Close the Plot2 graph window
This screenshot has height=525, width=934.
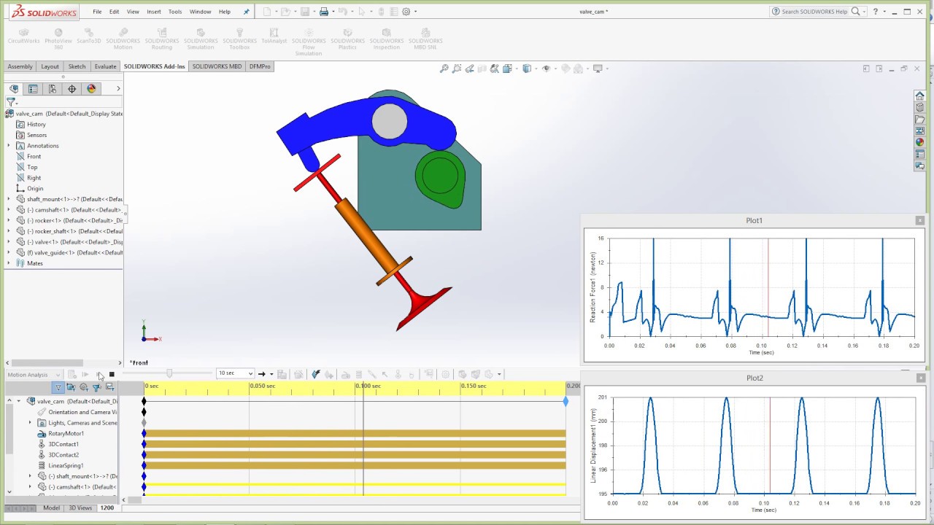coord(920,378)
